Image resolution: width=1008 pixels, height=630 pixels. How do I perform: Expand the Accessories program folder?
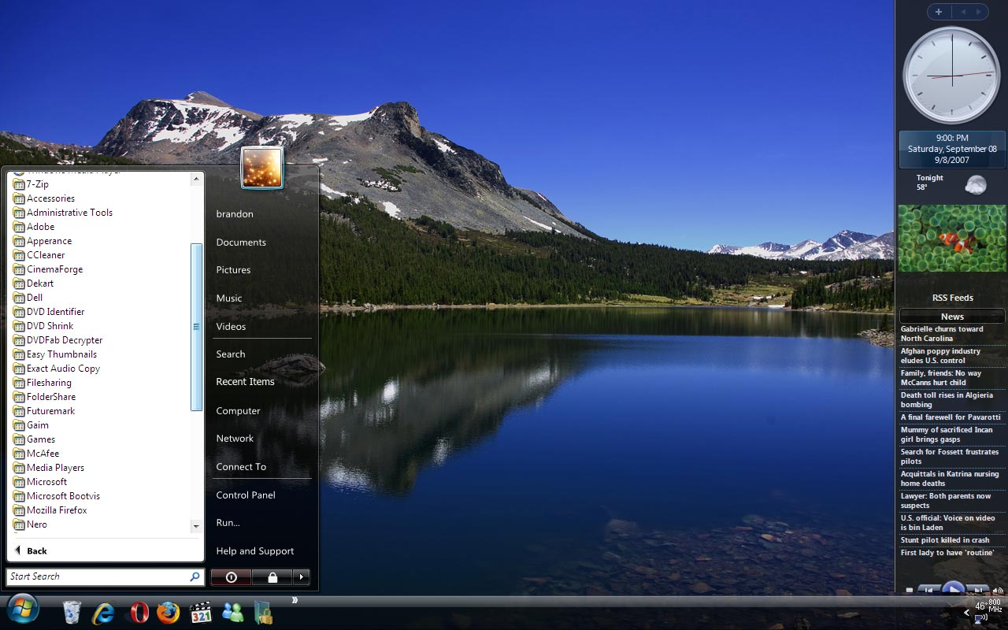point(44,198)
